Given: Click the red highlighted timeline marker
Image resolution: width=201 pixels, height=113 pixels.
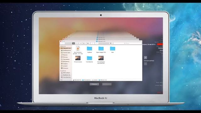Looking at the screenshot, I should [160, 44].
